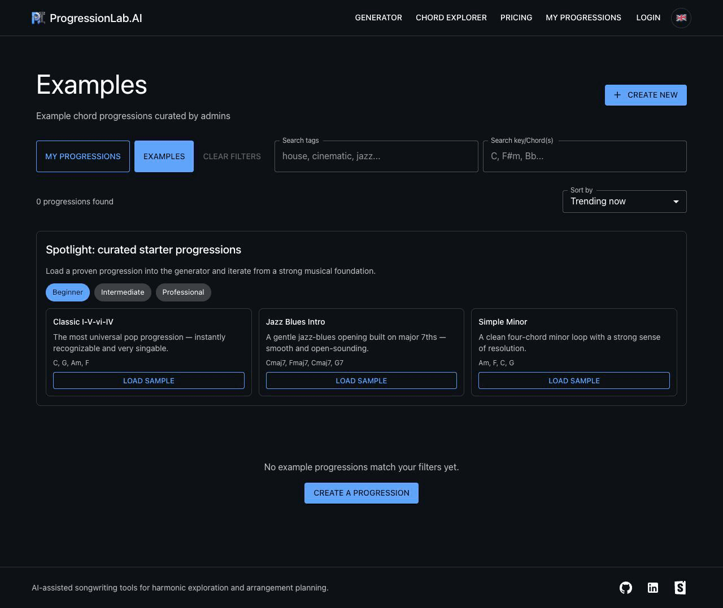Open the language flag selector
The width and height of the screenshot is (723, 608).
tap(681, 18)
